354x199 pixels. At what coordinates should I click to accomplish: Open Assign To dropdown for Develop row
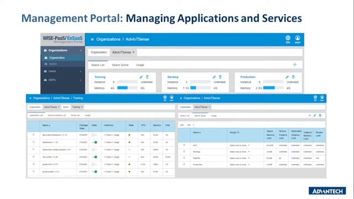(x=240, y=152)
